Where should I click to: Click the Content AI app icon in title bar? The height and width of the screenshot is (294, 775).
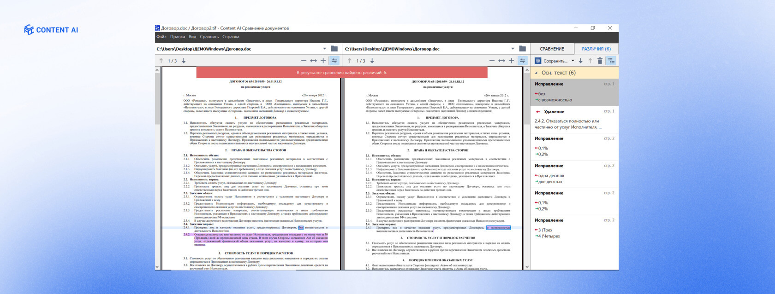pos(157,28)
